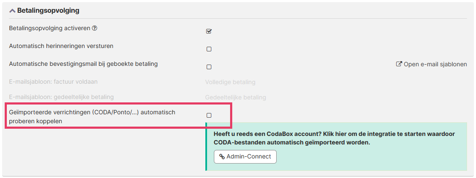Open e-mail sjablonen link

(x=435, y=65)
